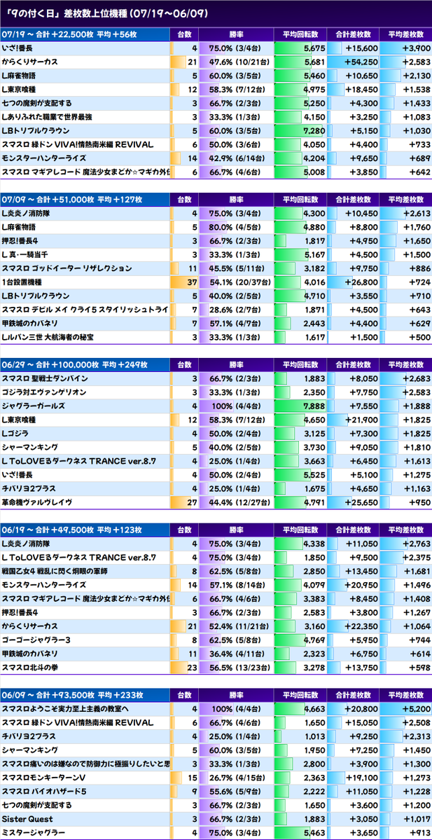Click the average difference value +5,200

[417, 708]
